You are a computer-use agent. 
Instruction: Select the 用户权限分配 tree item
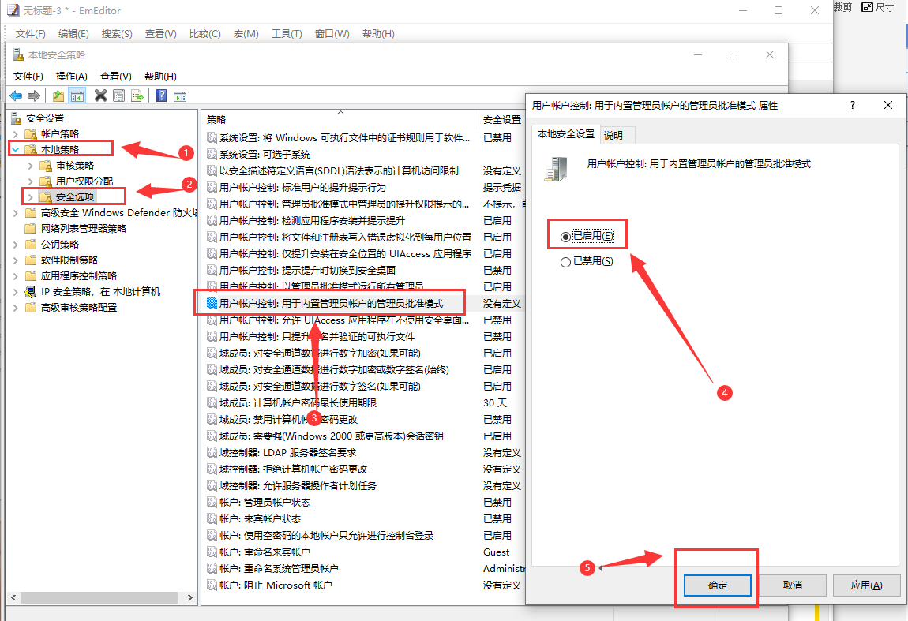pyautogui.click(x=84, y=181)
